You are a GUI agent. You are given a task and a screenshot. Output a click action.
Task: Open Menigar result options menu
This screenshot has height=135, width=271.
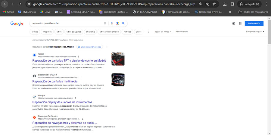point(75,98)
